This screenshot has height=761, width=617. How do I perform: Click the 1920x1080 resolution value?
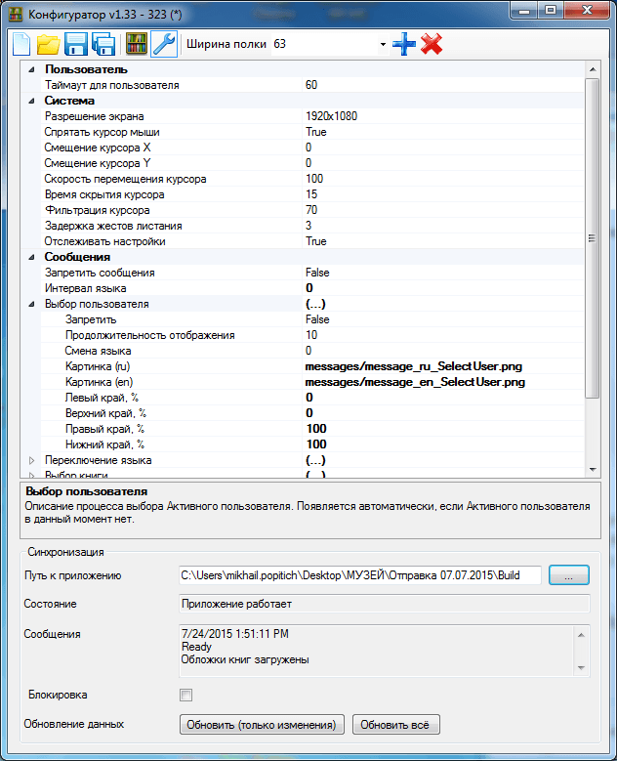pyautogui.click(x=331, y=116)
